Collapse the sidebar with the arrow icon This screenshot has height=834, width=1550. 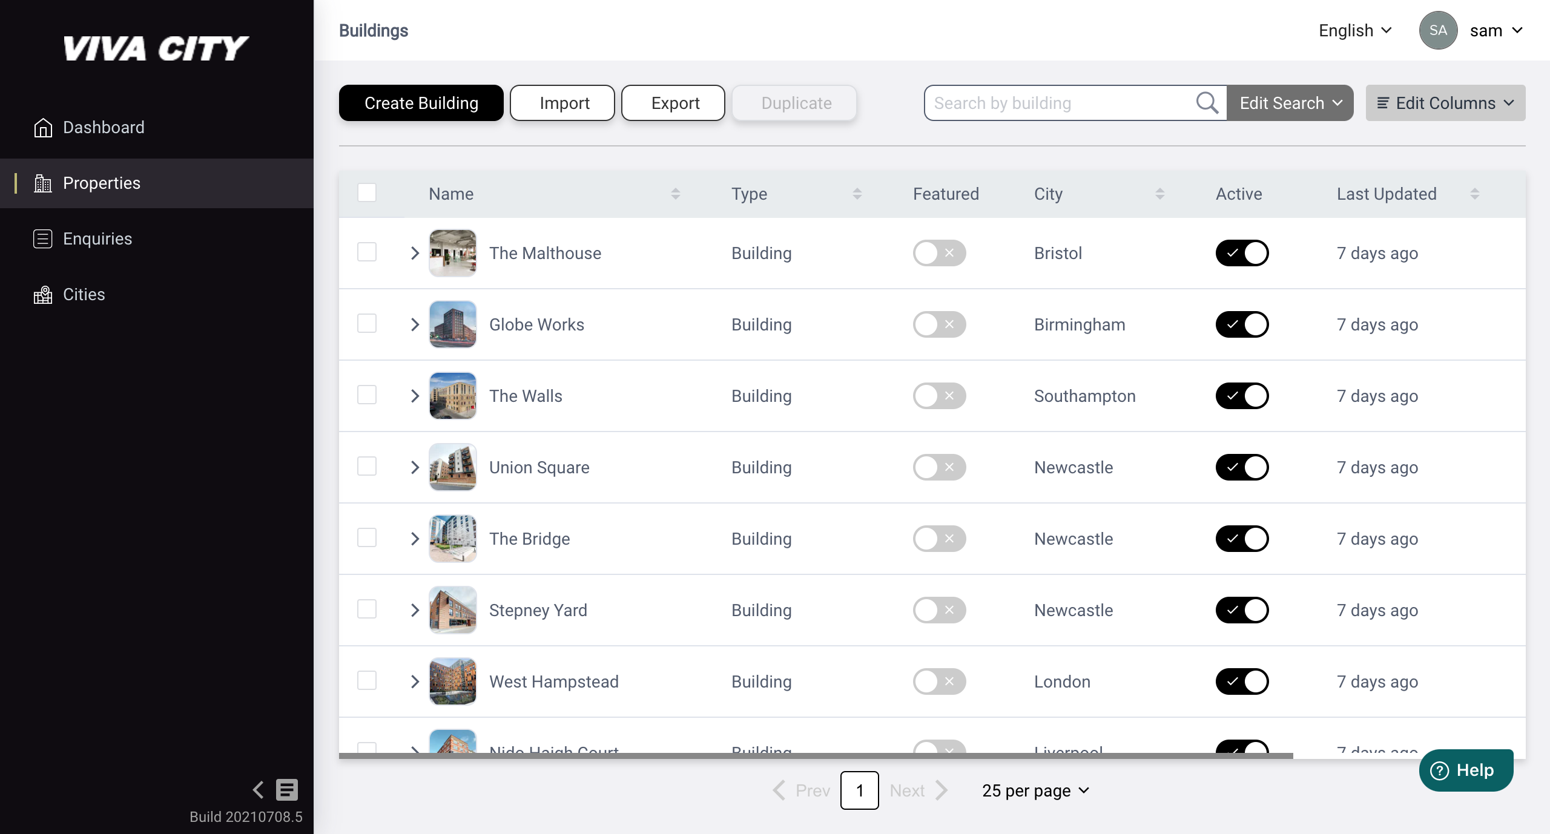coord(259,789)
